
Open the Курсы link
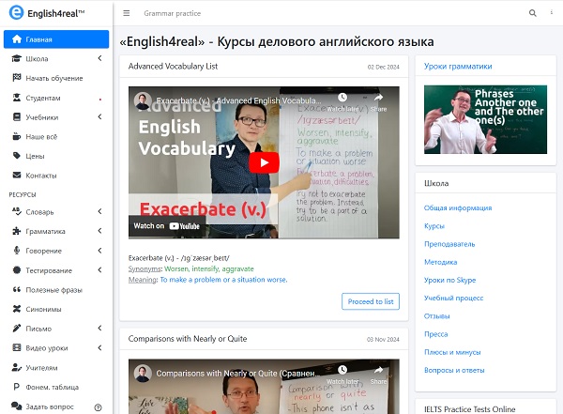click(434, 226)
